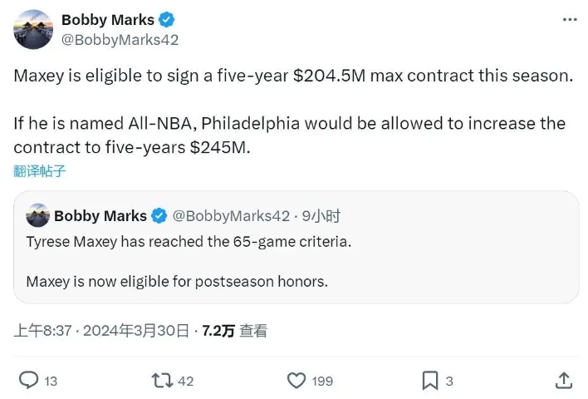Click verified badge in quoted tweet
The height and width of the screenshot is (399, 588).
pyautogui.click(x=159, y=216)
